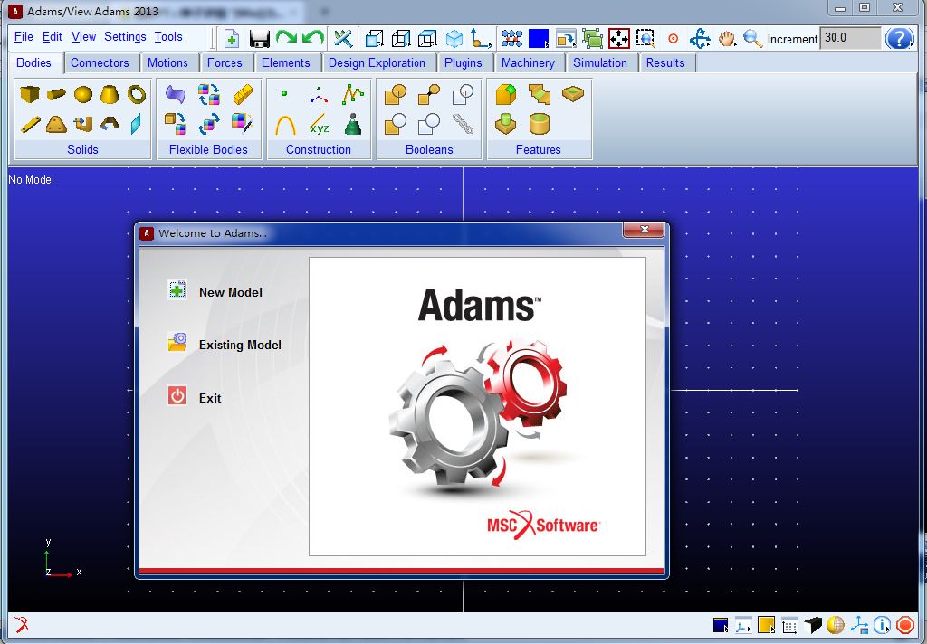Select the Box solid tool
Image resolution: width=927 pixels, height=644 pixels.
[x=30, y=94]
